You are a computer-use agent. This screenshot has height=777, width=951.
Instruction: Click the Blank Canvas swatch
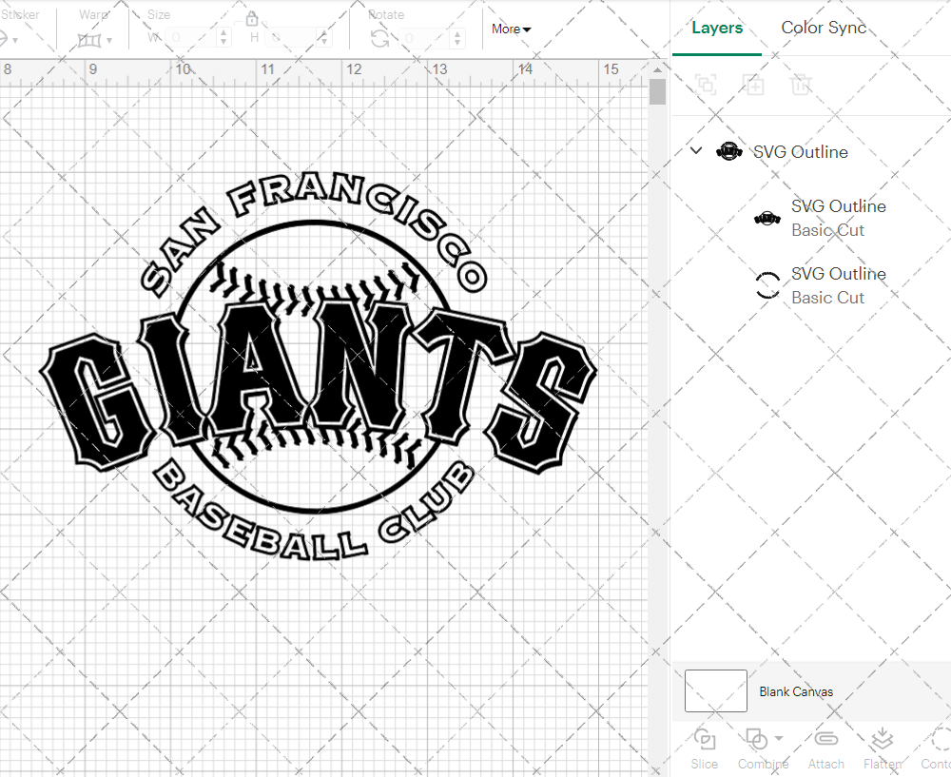tap(716, 690)
